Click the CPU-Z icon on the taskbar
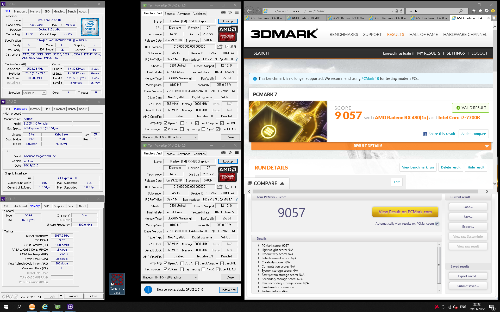 pos(70,307)
